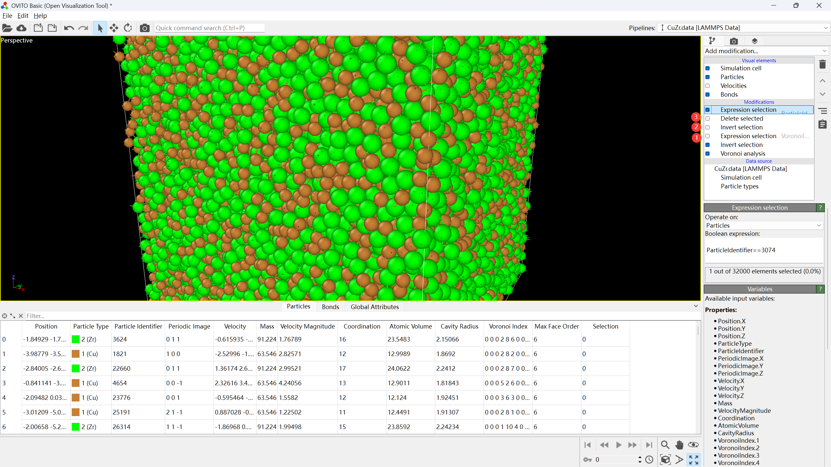Viewport: 831px width, 467px height.
Task: Load file from remote location icon
Action: [21, 28]
